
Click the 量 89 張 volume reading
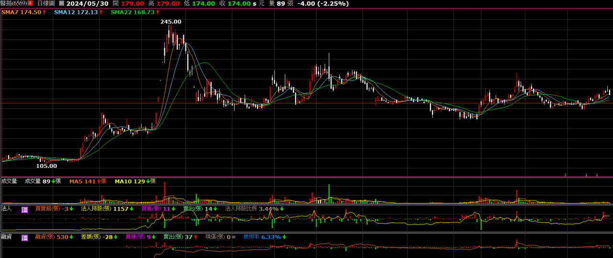[281, 3]
